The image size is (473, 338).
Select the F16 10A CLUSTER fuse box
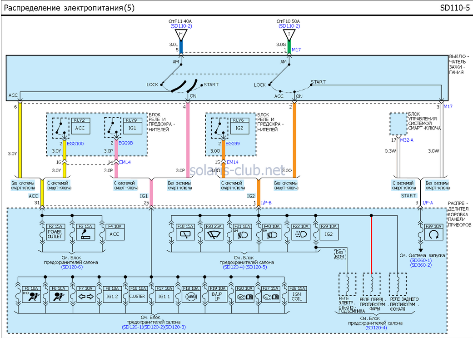click(137, 294)
